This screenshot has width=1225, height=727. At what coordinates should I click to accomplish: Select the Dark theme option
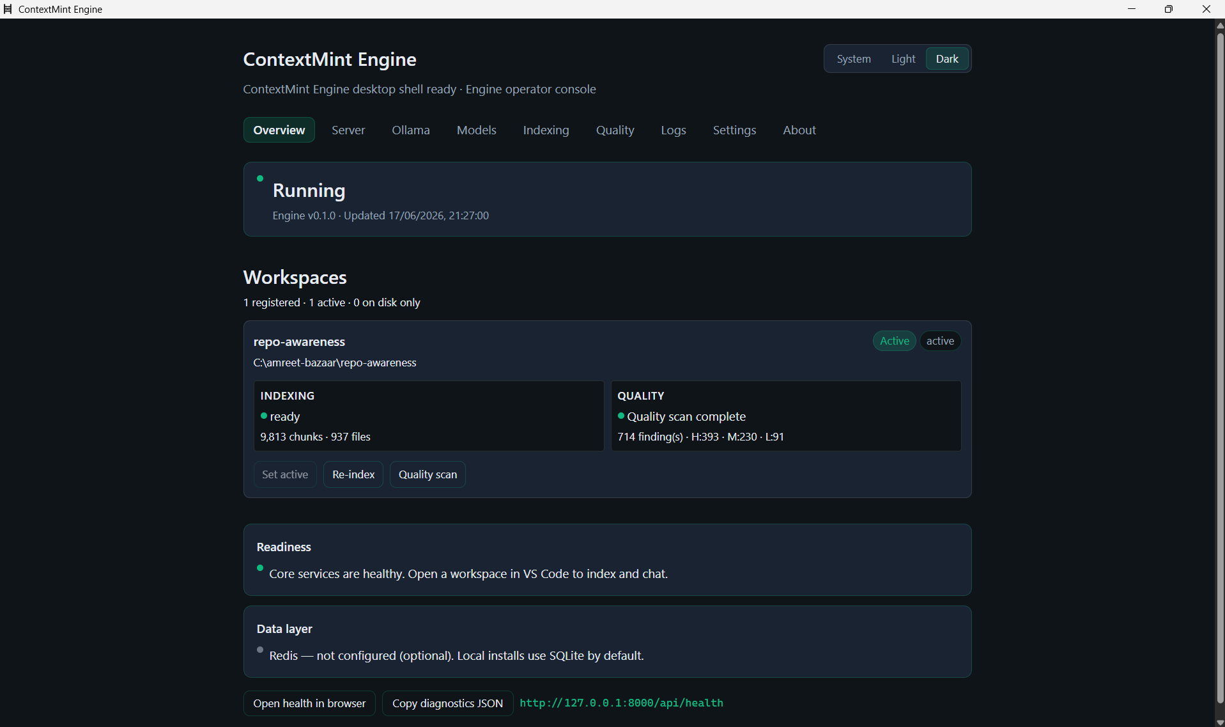click(x=947, y=59)
